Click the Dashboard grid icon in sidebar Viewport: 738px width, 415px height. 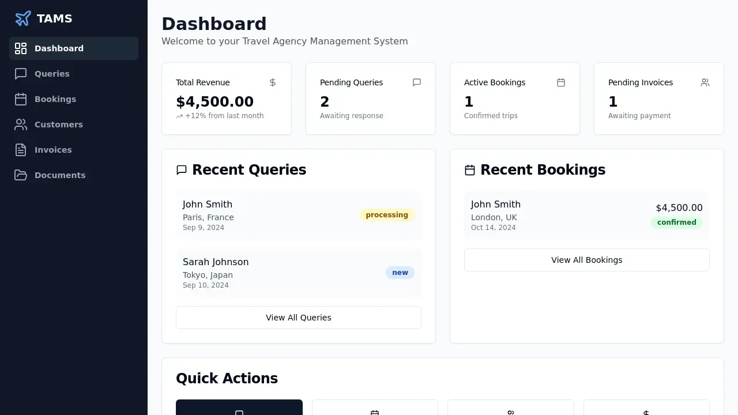click(x=21, y=48)
